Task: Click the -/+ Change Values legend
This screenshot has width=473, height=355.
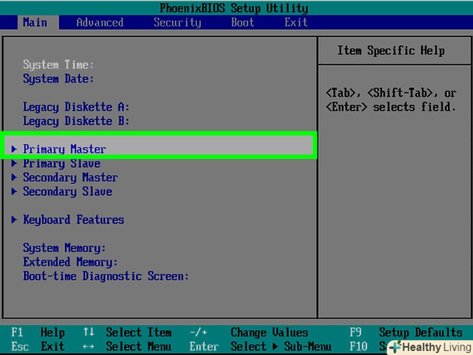Action: pyautogui.click(x=249, y=333)
